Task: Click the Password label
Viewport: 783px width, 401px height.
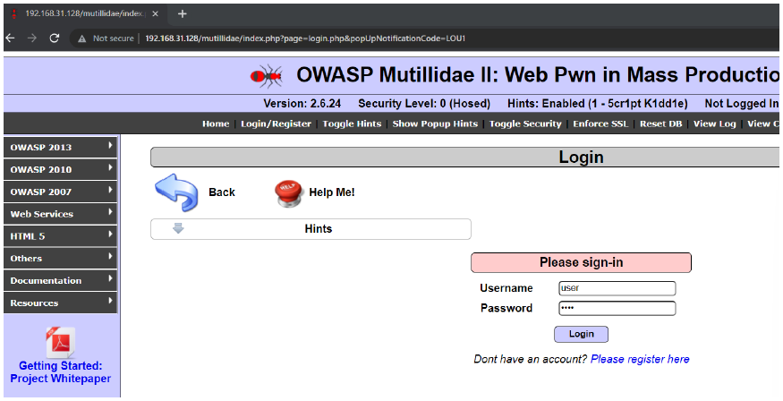Action: pyautogui.click(x=506, y=308)
